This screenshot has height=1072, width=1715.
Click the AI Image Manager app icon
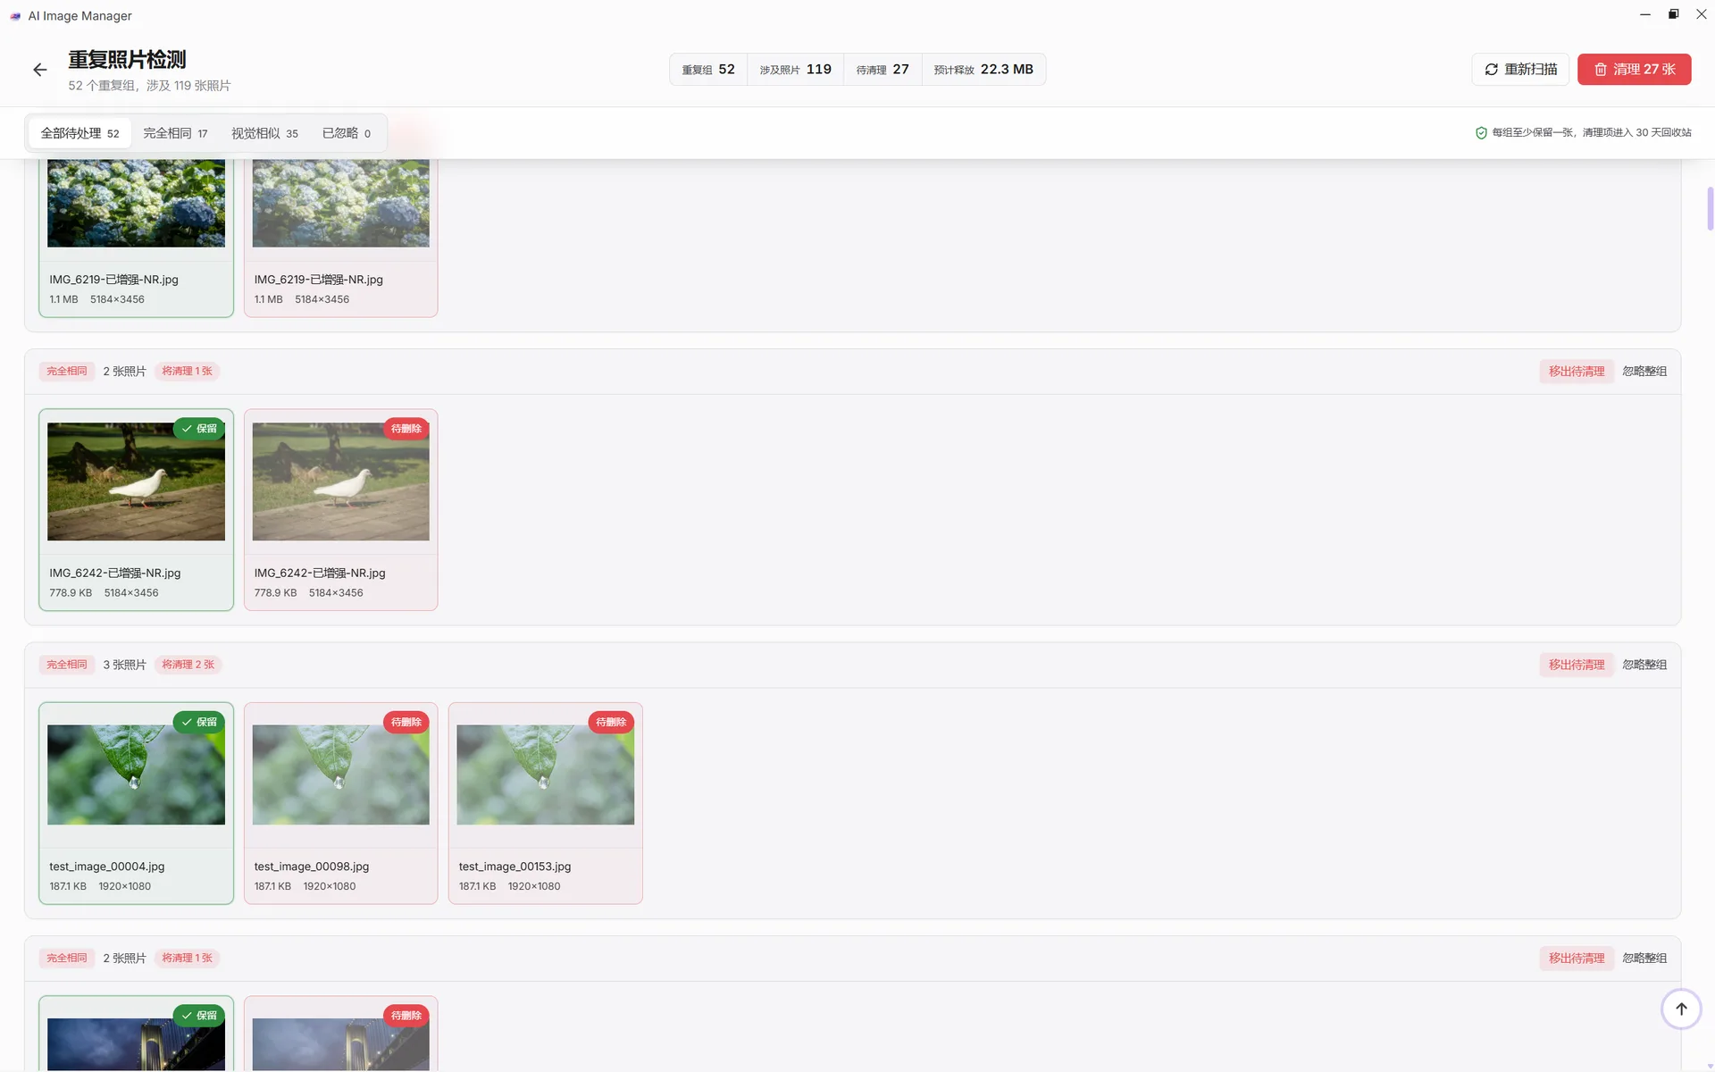tap(15, 16)
